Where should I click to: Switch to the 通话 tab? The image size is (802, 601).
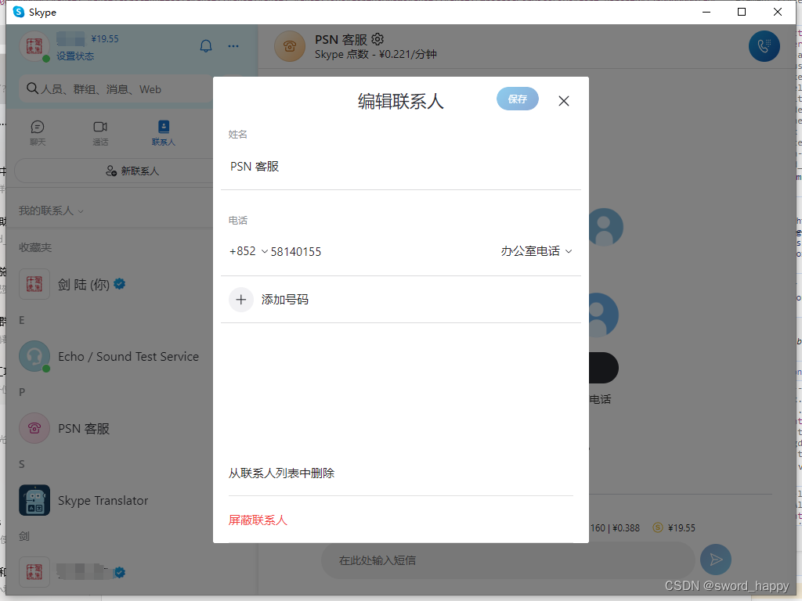tap(100, 133)
